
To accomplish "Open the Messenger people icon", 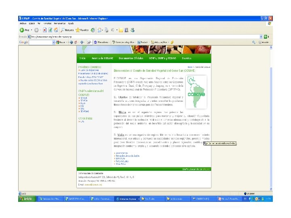I will 132,30.
